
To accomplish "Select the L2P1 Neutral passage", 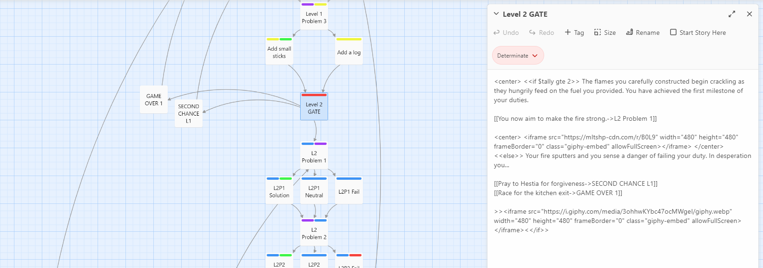I will (x=314, y=190).
